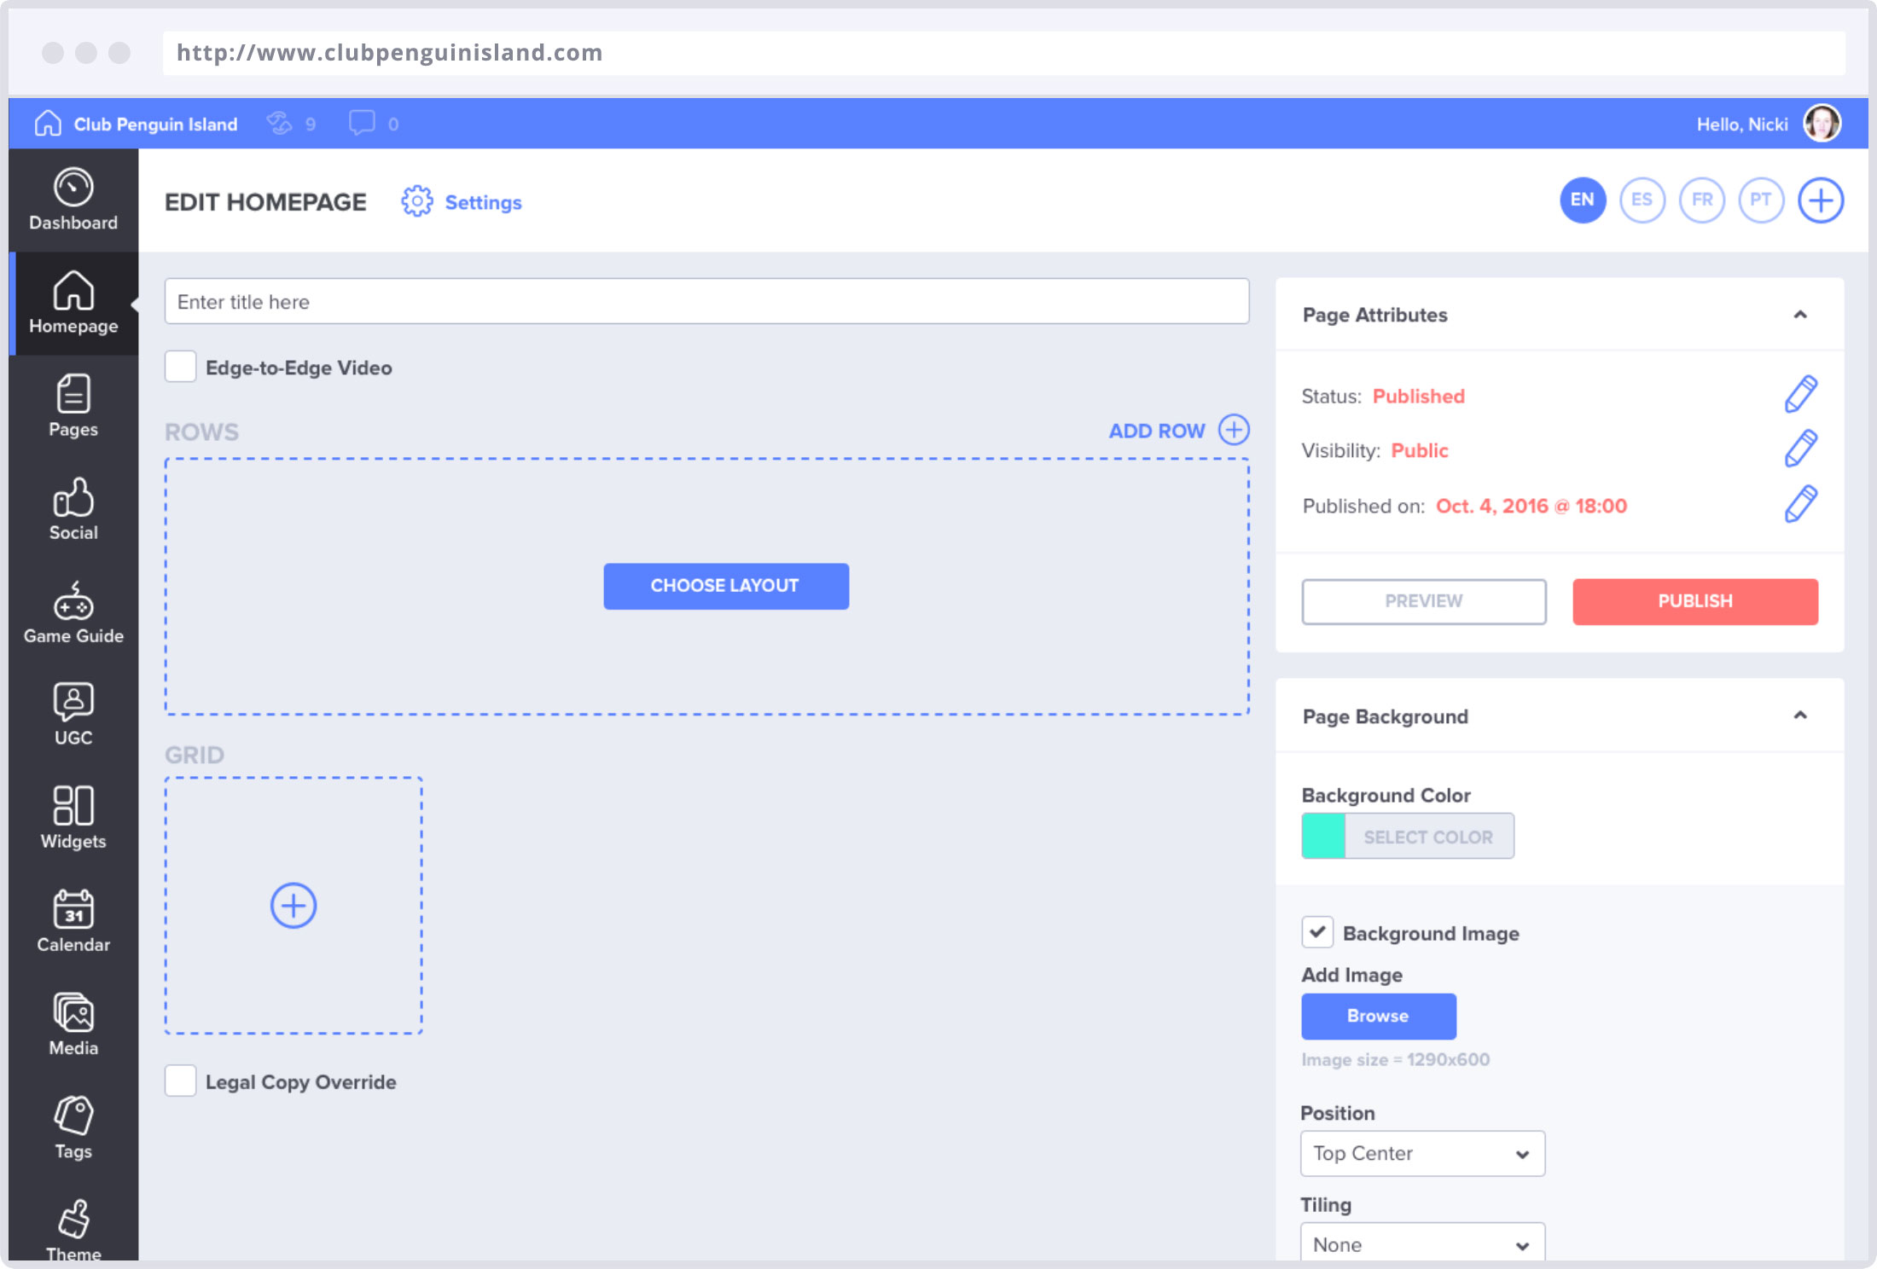Click the Image size = 1290x600 hint

pyautogui.click(x=1396, y=1059)
